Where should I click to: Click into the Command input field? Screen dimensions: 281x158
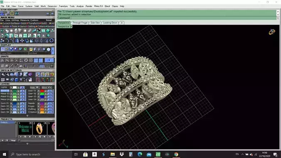173,18
